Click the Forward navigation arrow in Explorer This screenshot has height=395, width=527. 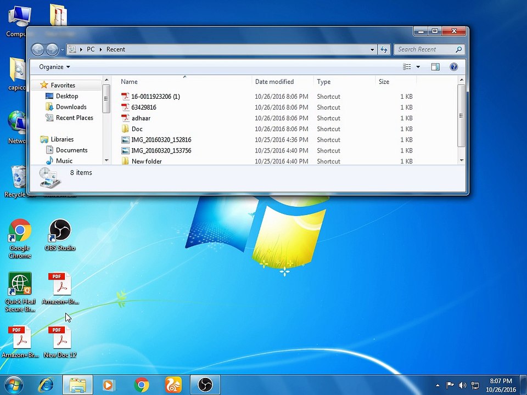click(x=52, y=50)
